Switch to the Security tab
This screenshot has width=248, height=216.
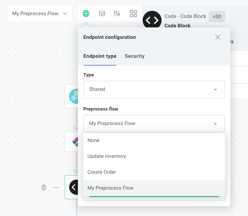click(135, 56)
